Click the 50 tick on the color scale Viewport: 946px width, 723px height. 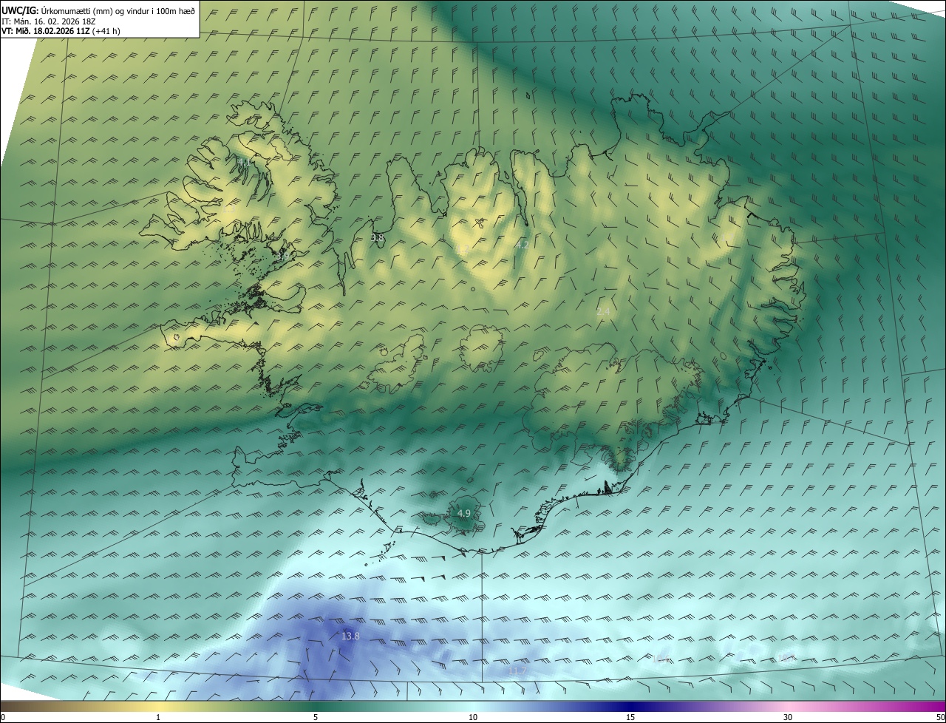pyautogui.click(x=940, y=717)
